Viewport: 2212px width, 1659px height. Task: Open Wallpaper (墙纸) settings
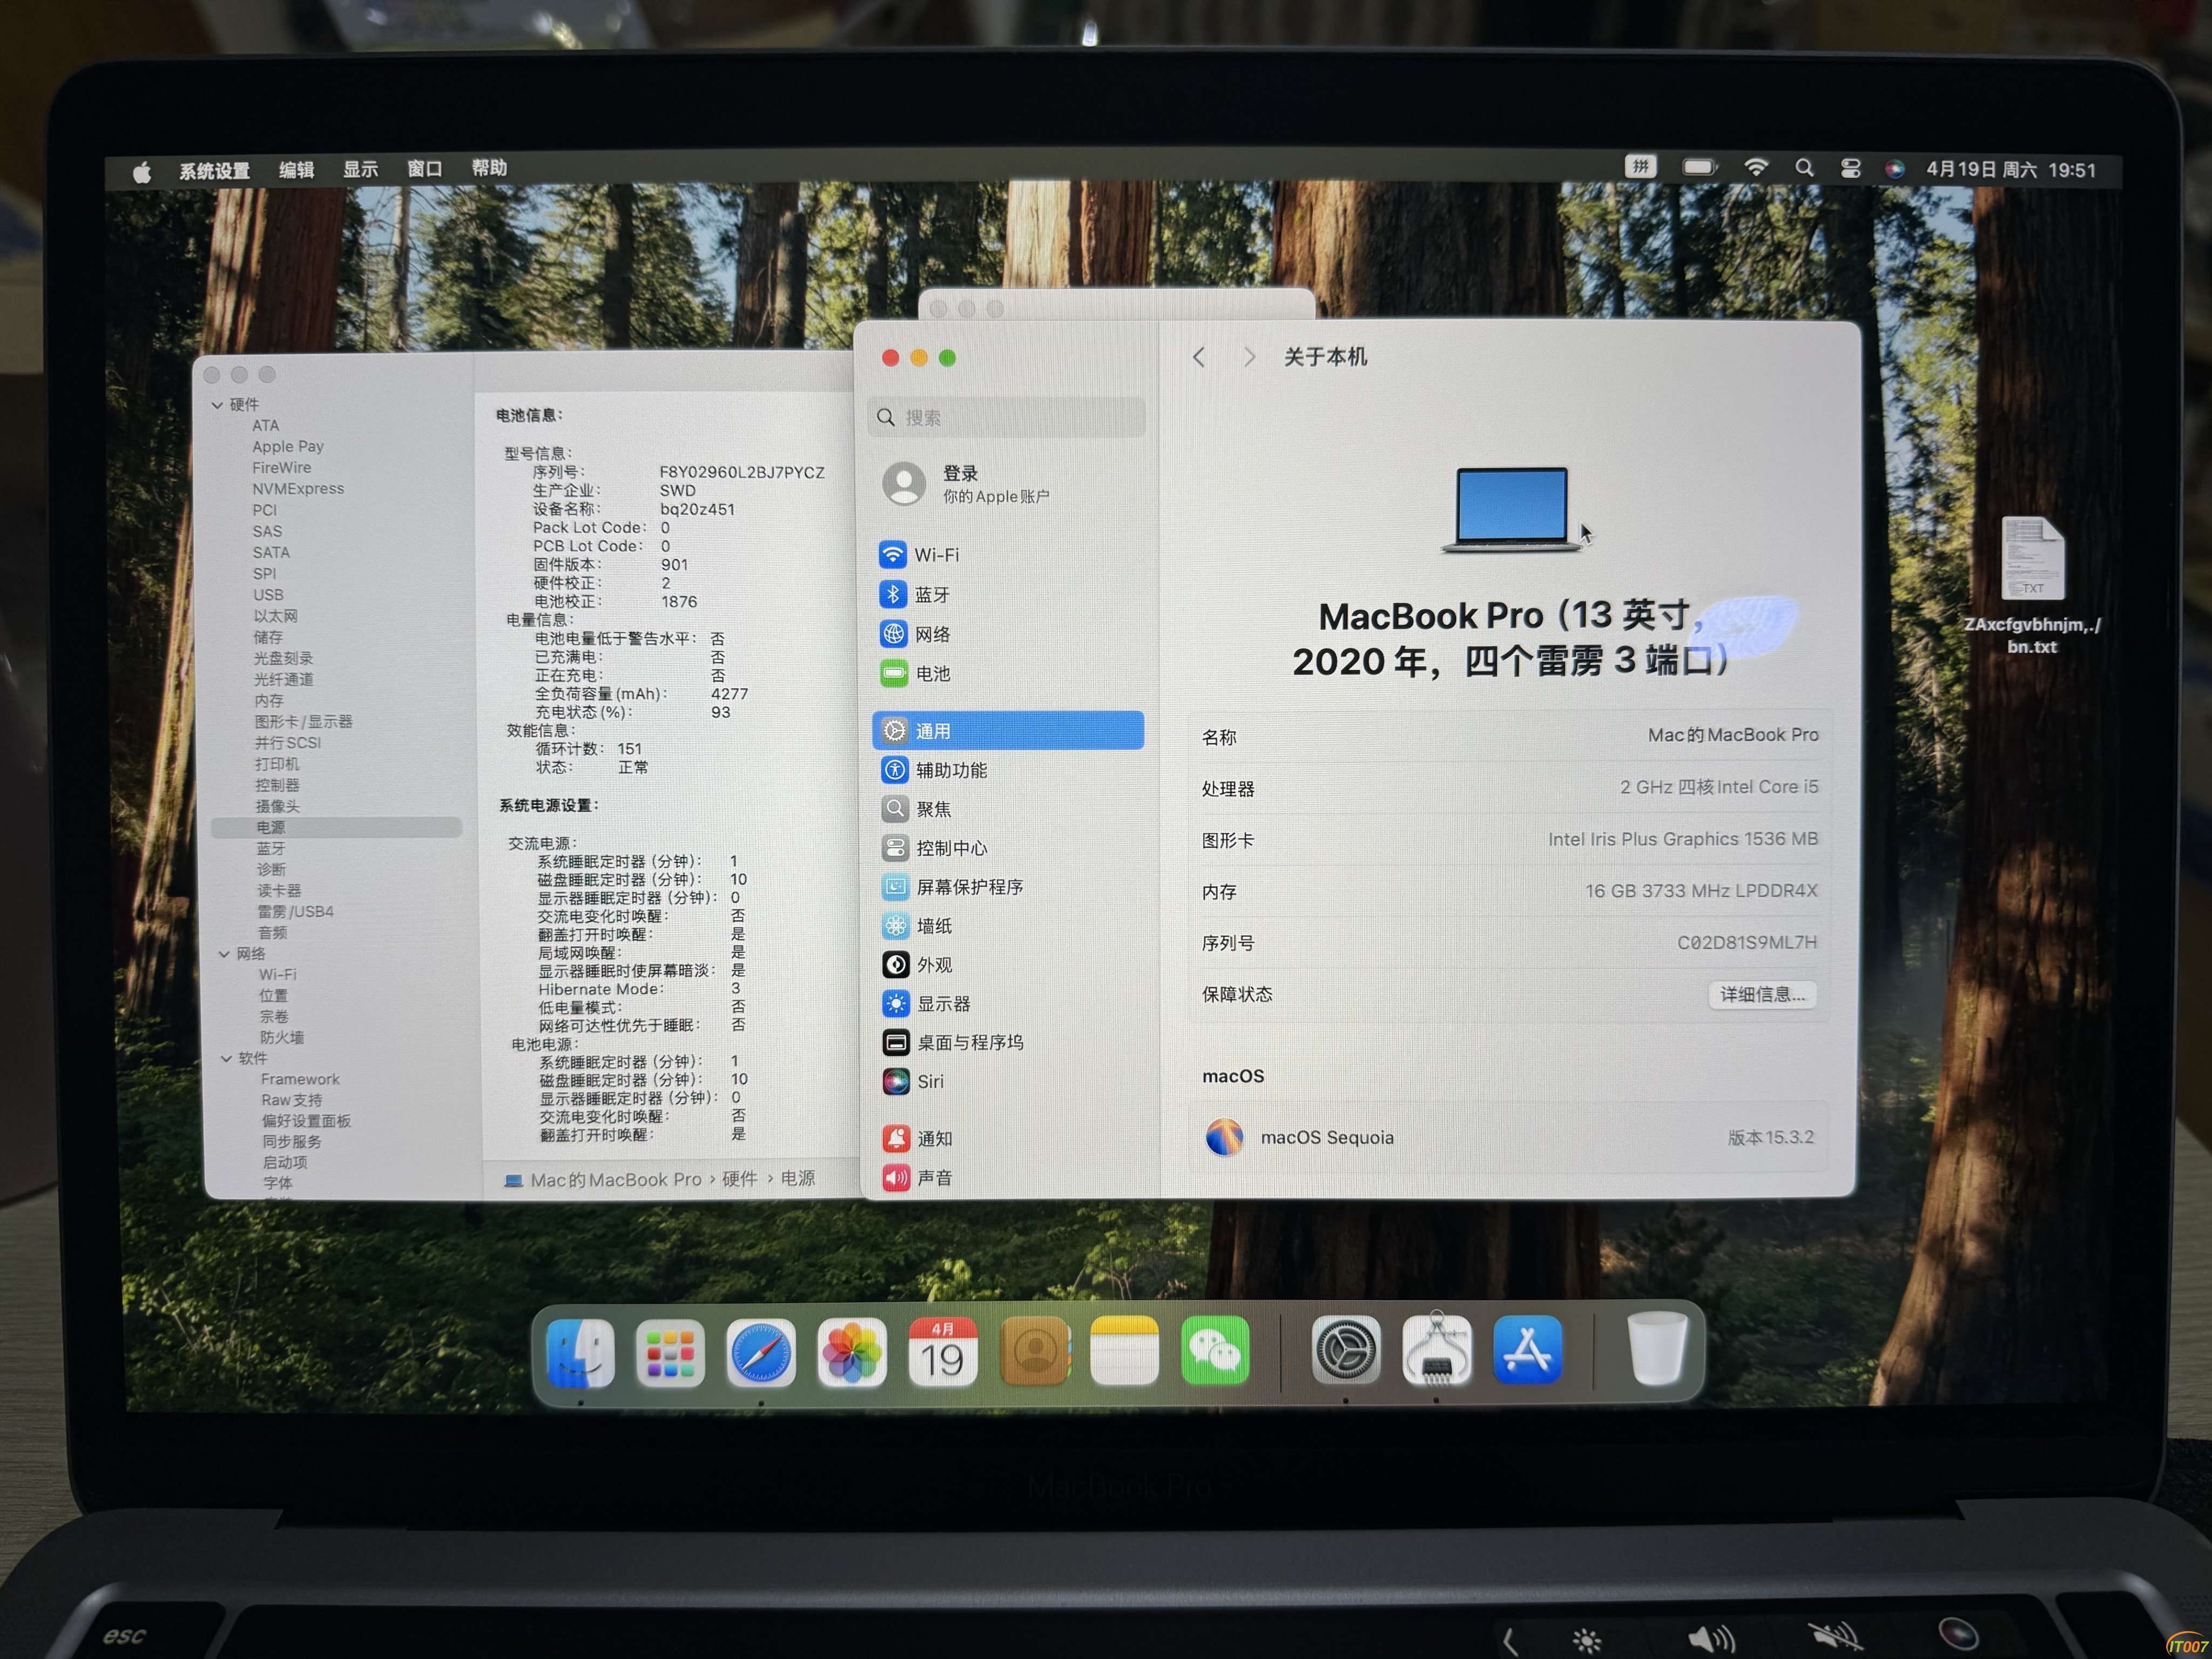coord(1008,926)
